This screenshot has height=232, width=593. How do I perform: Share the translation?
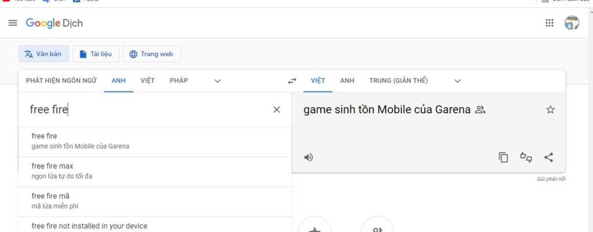click(548, 157)
